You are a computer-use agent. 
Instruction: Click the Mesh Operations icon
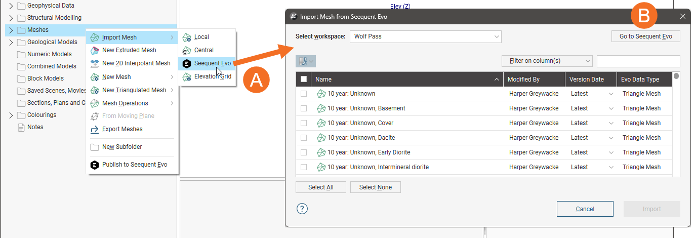click(94, 103)
